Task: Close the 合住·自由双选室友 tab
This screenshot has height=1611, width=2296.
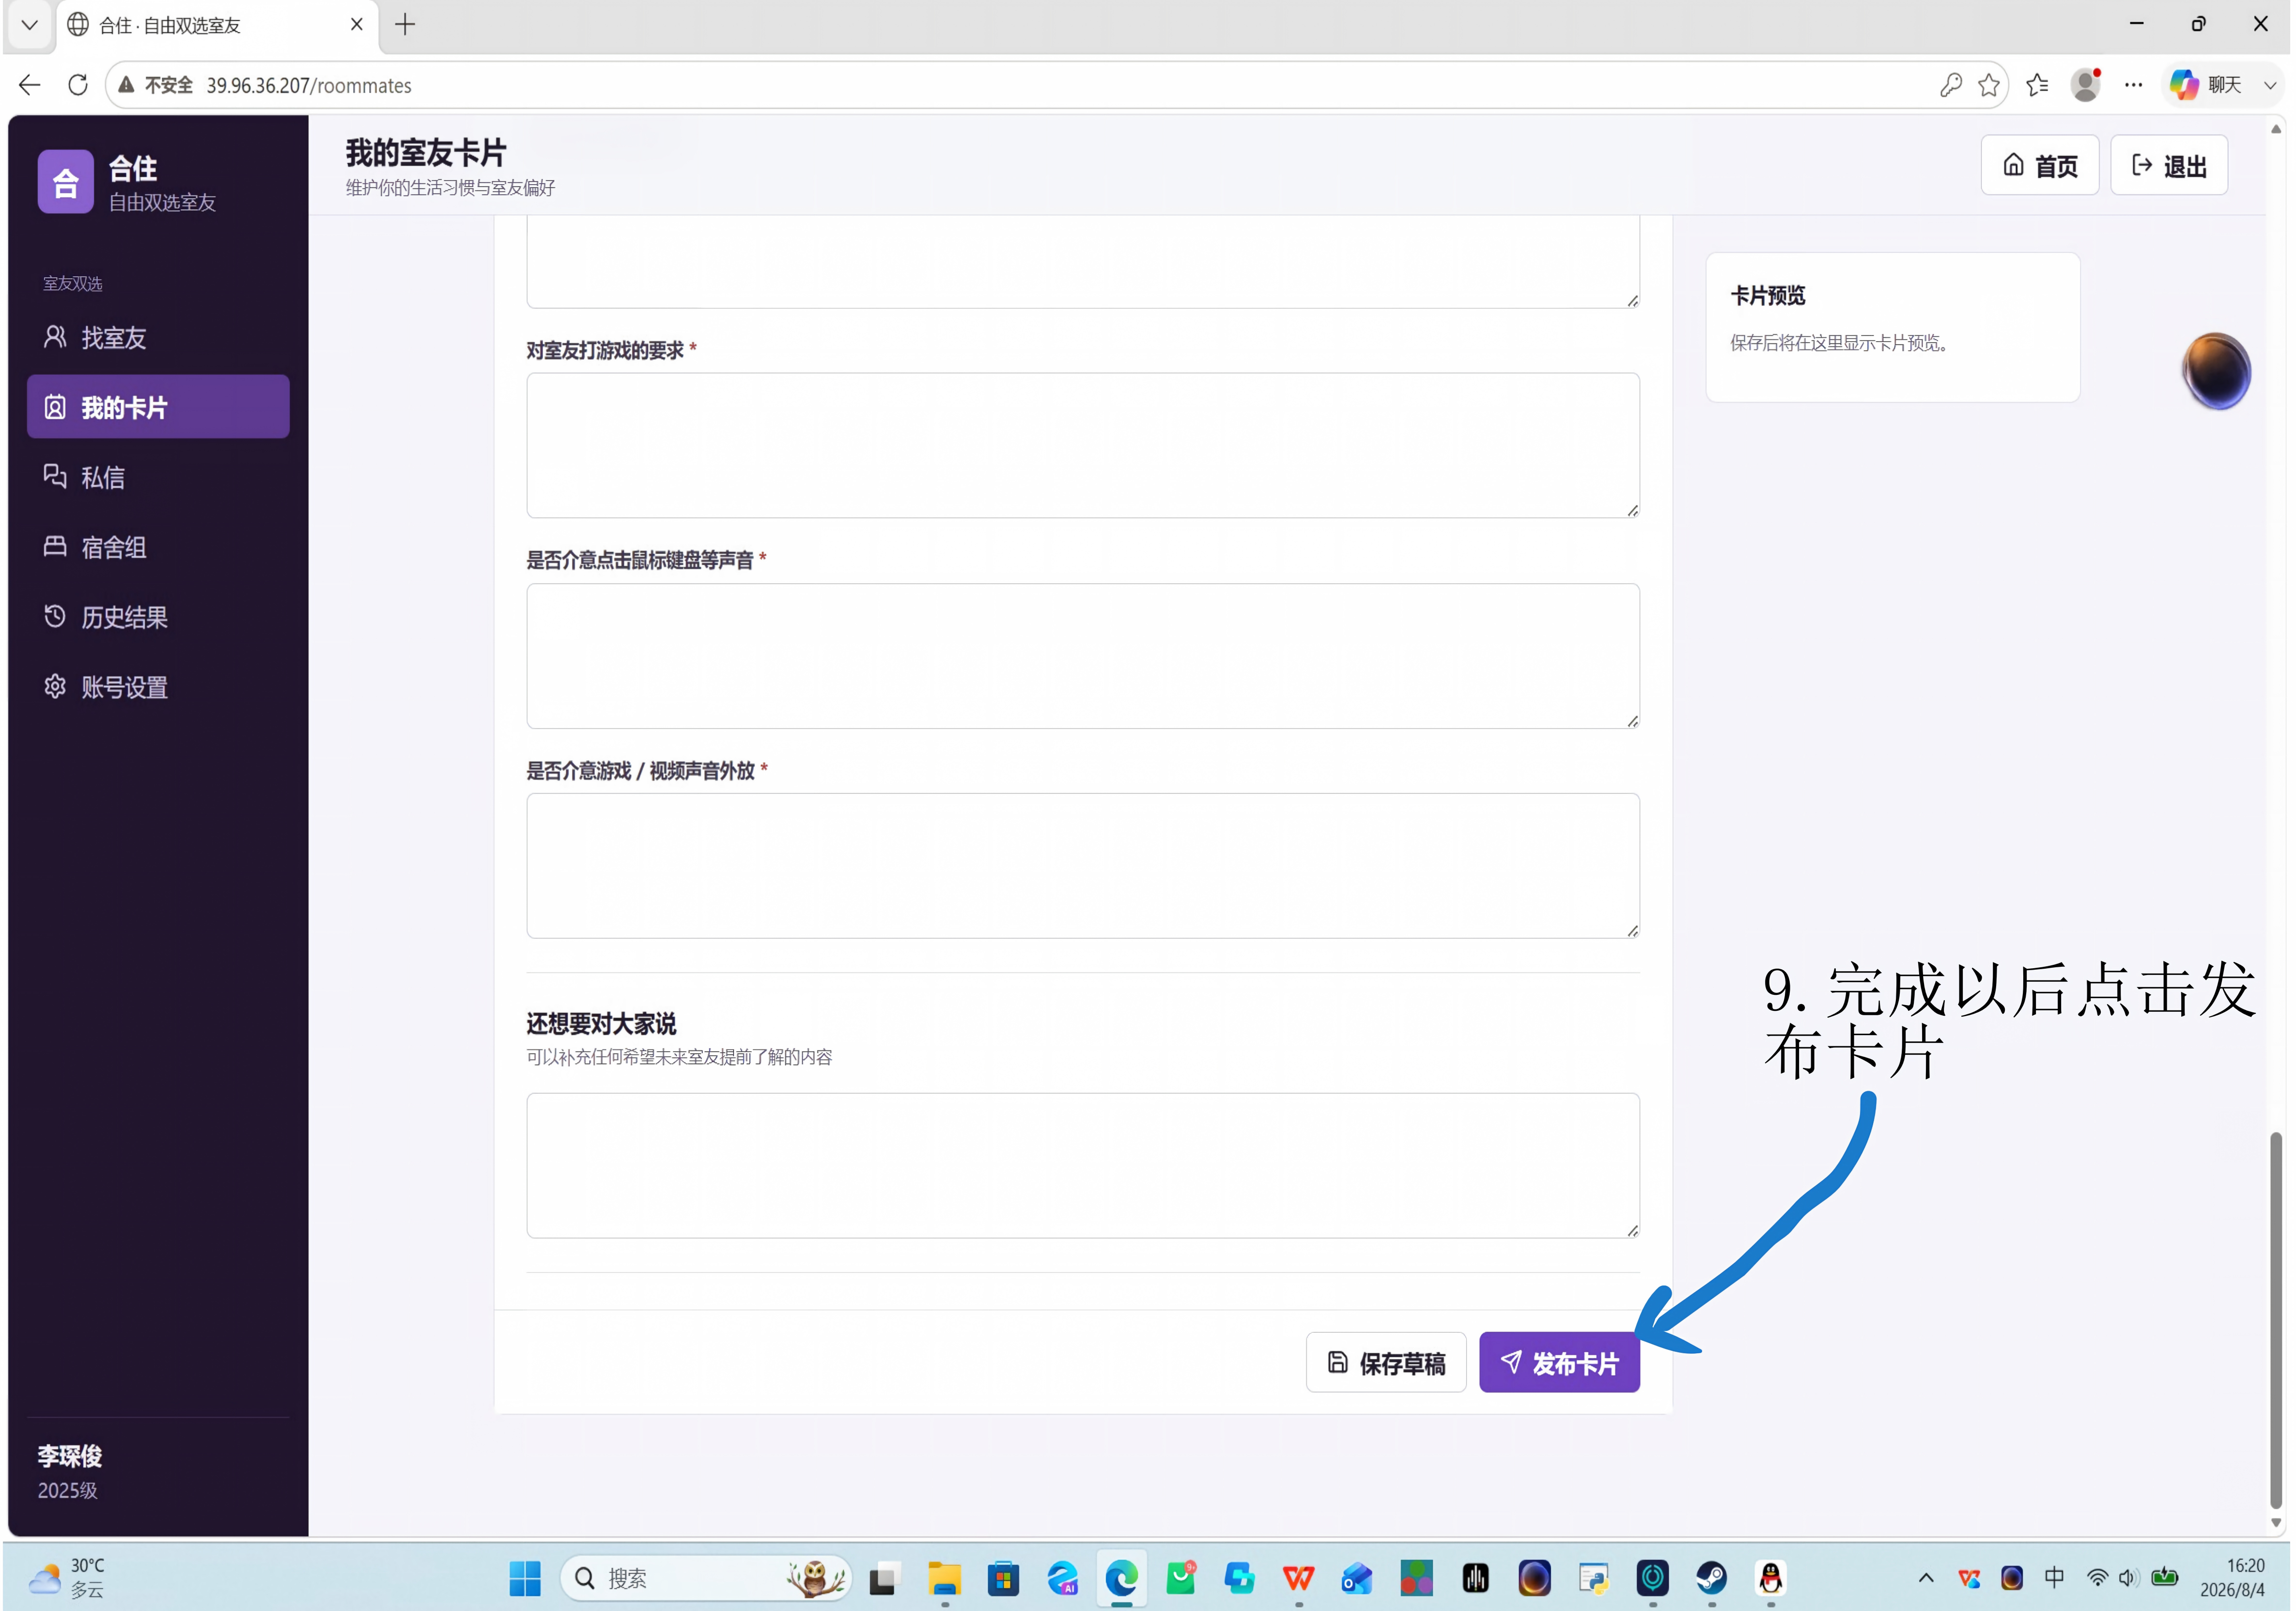Action: pos(357,25)
